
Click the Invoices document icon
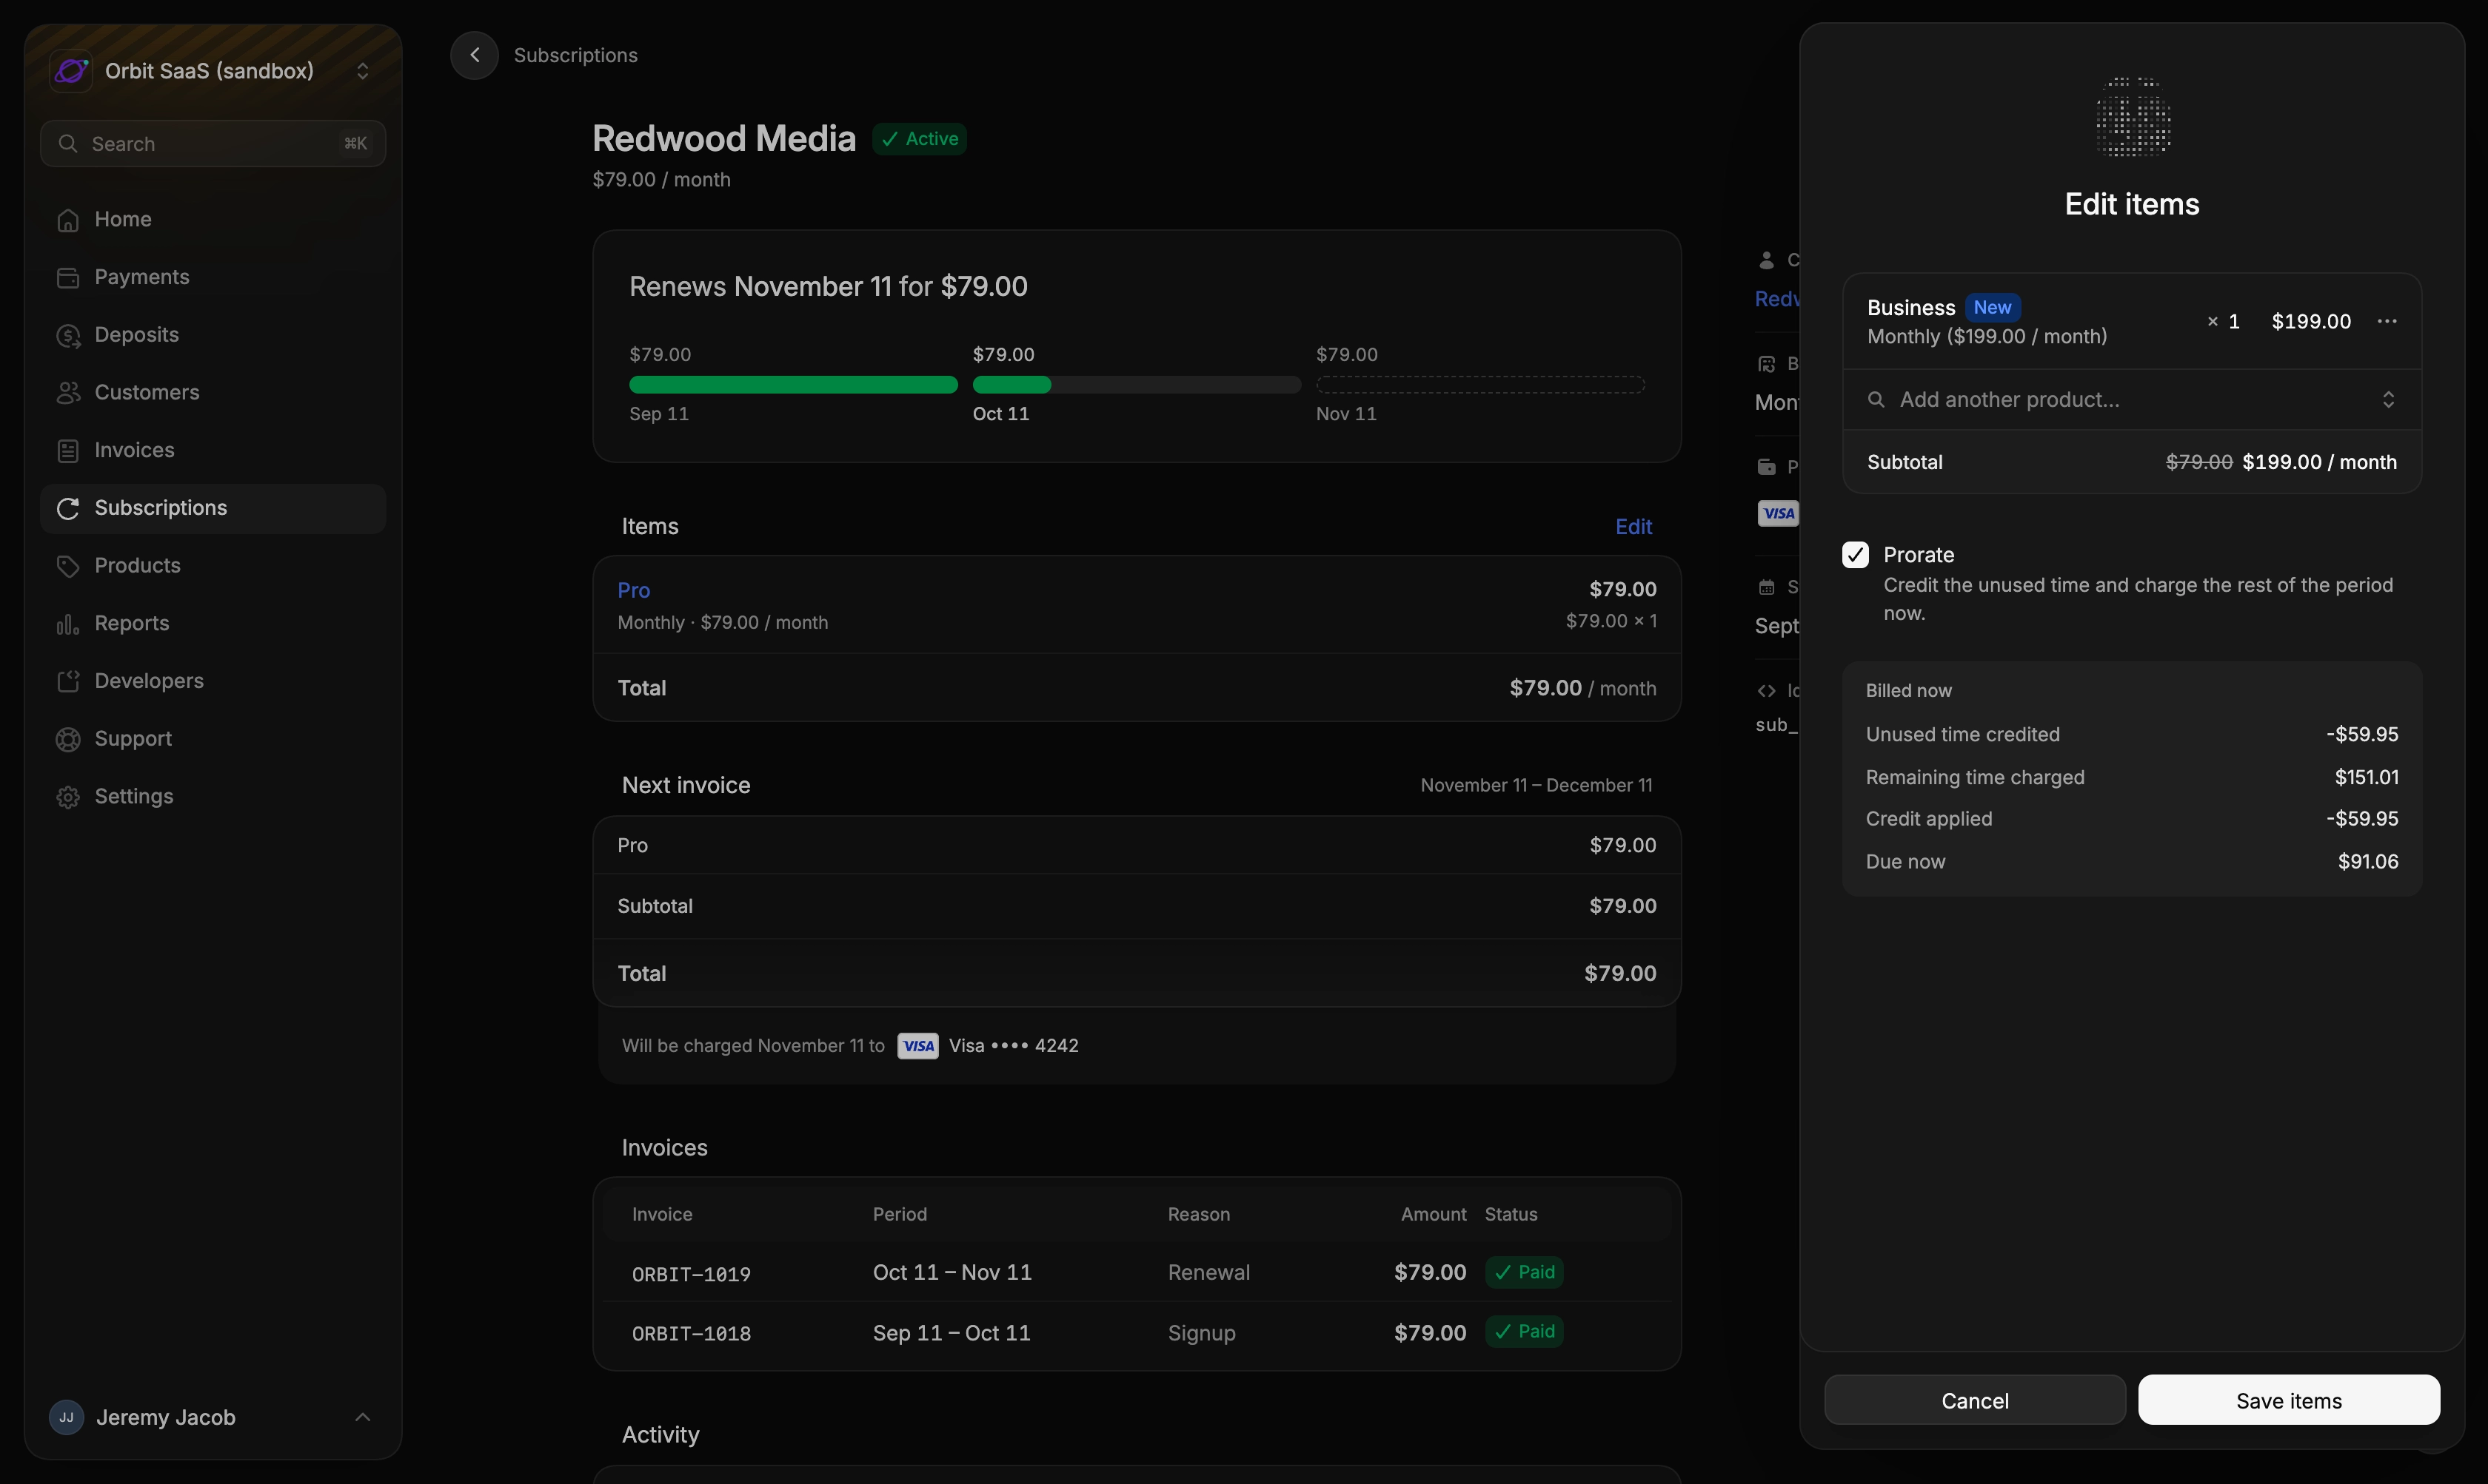[x=68, y=451]
